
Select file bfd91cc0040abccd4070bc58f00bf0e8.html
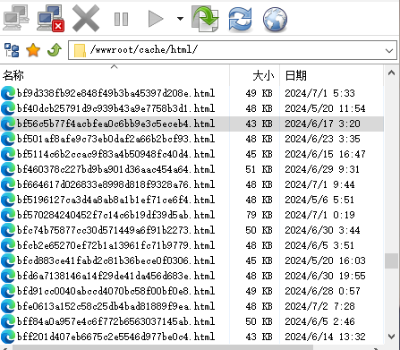pos(115,291)
